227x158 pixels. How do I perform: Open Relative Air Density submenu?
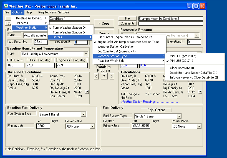click(x=30, y=18)
